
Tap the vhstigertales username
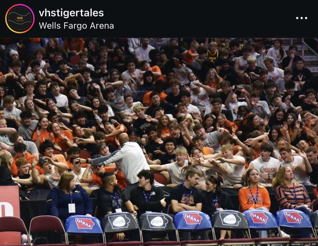[71, 13]
